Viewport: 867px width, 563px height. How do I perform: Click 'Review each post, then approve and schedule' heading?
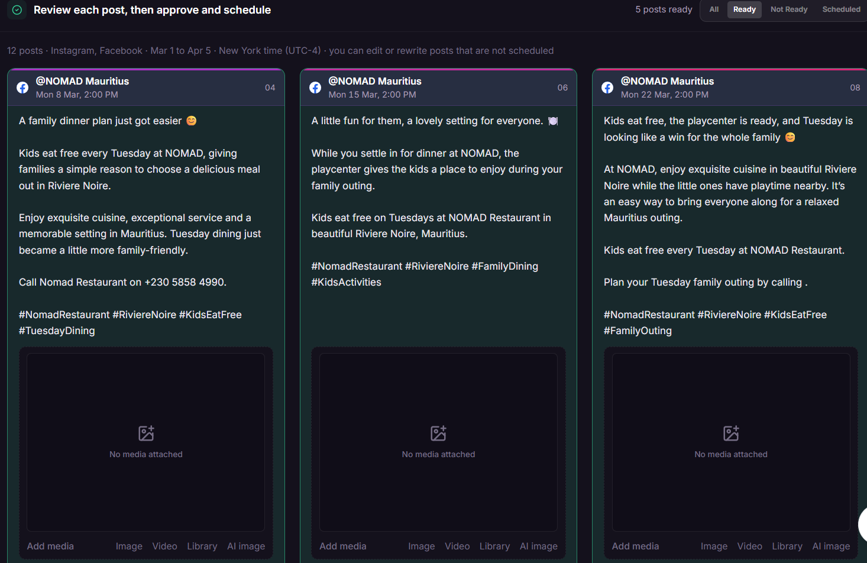pyautogui.click(x=152, y=10)
